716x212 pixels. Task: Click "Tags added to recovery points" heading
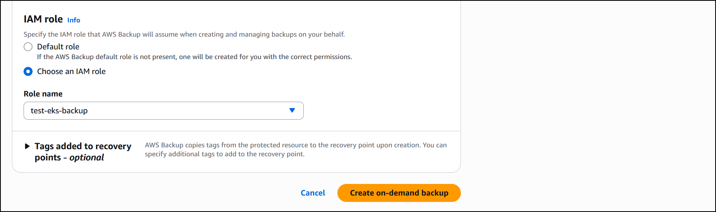coord(83,146)
